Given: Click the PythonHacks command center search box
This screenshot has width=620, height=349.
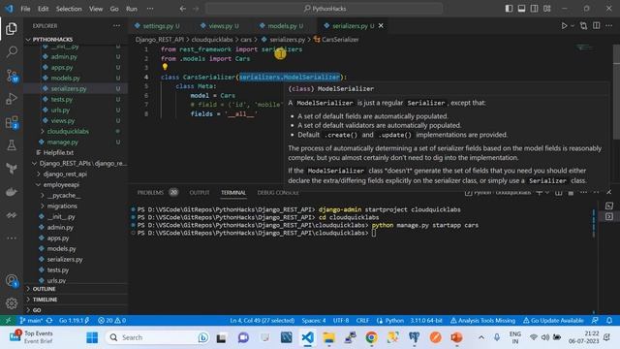Looking at the screenshot, I should tap(325, 9).
